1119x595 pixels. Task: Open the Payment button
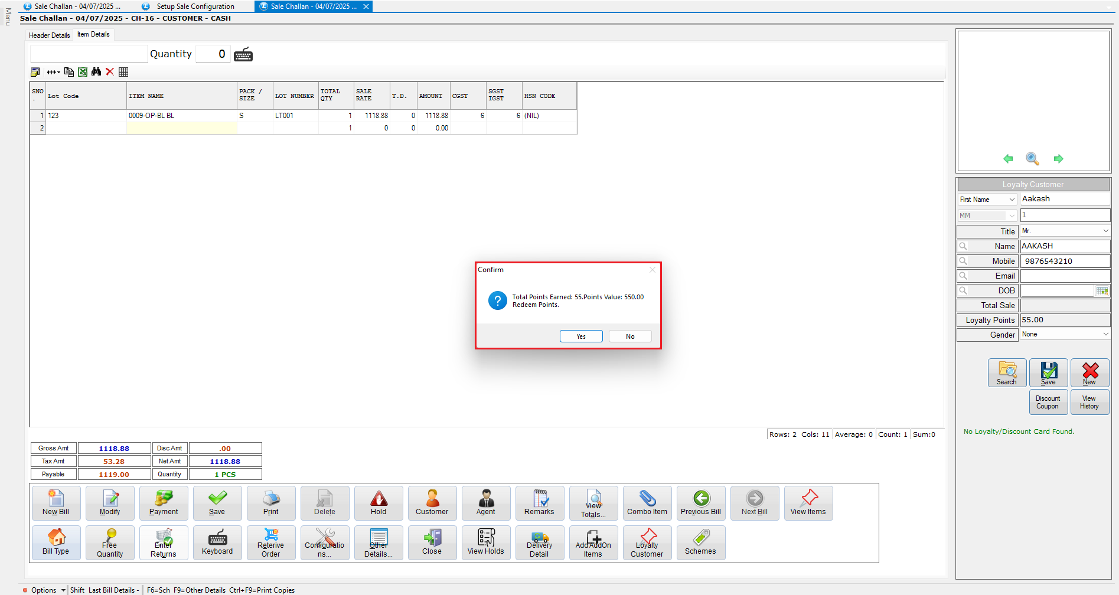pos(164,503)
